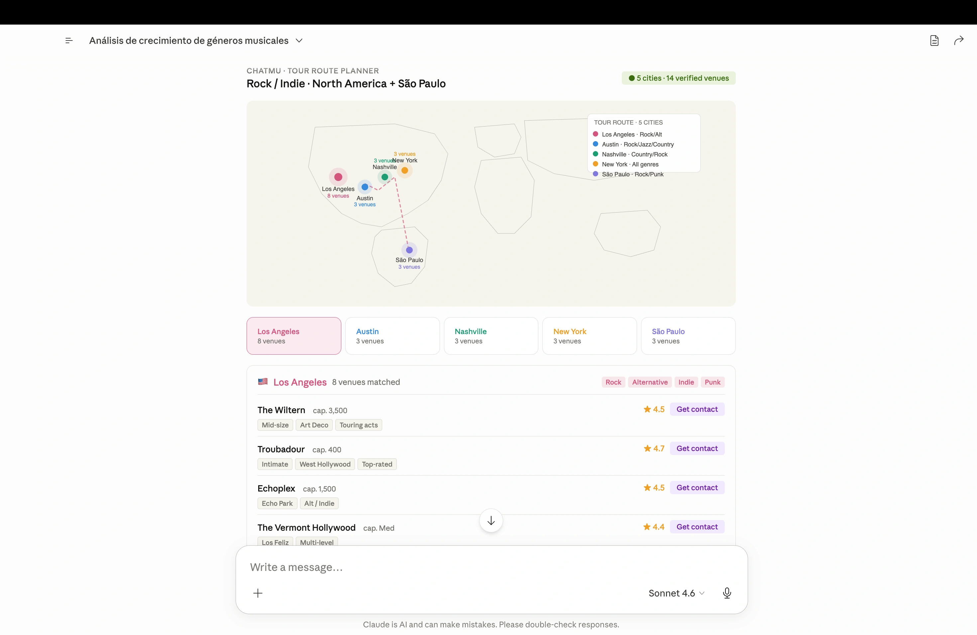
Task: Select the Nashville city tab
Action: point(491,336)
